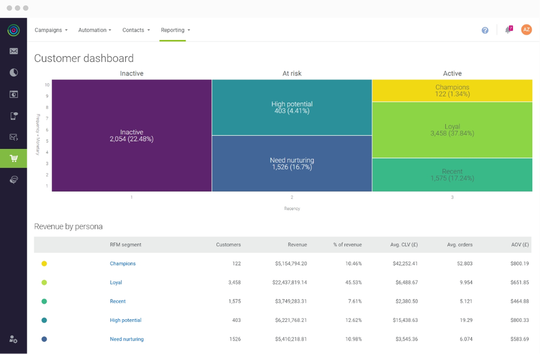Switch to the Reporting tab
The height and width of the screenshot is (354, 540).
click(x=175, y=30)
